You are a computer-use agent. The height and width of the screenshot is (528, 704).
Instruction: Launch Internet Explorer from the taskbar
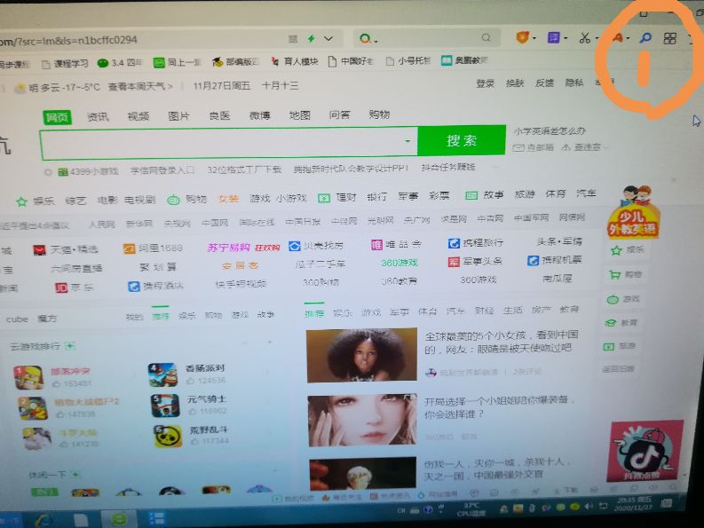tap(44, 519)
